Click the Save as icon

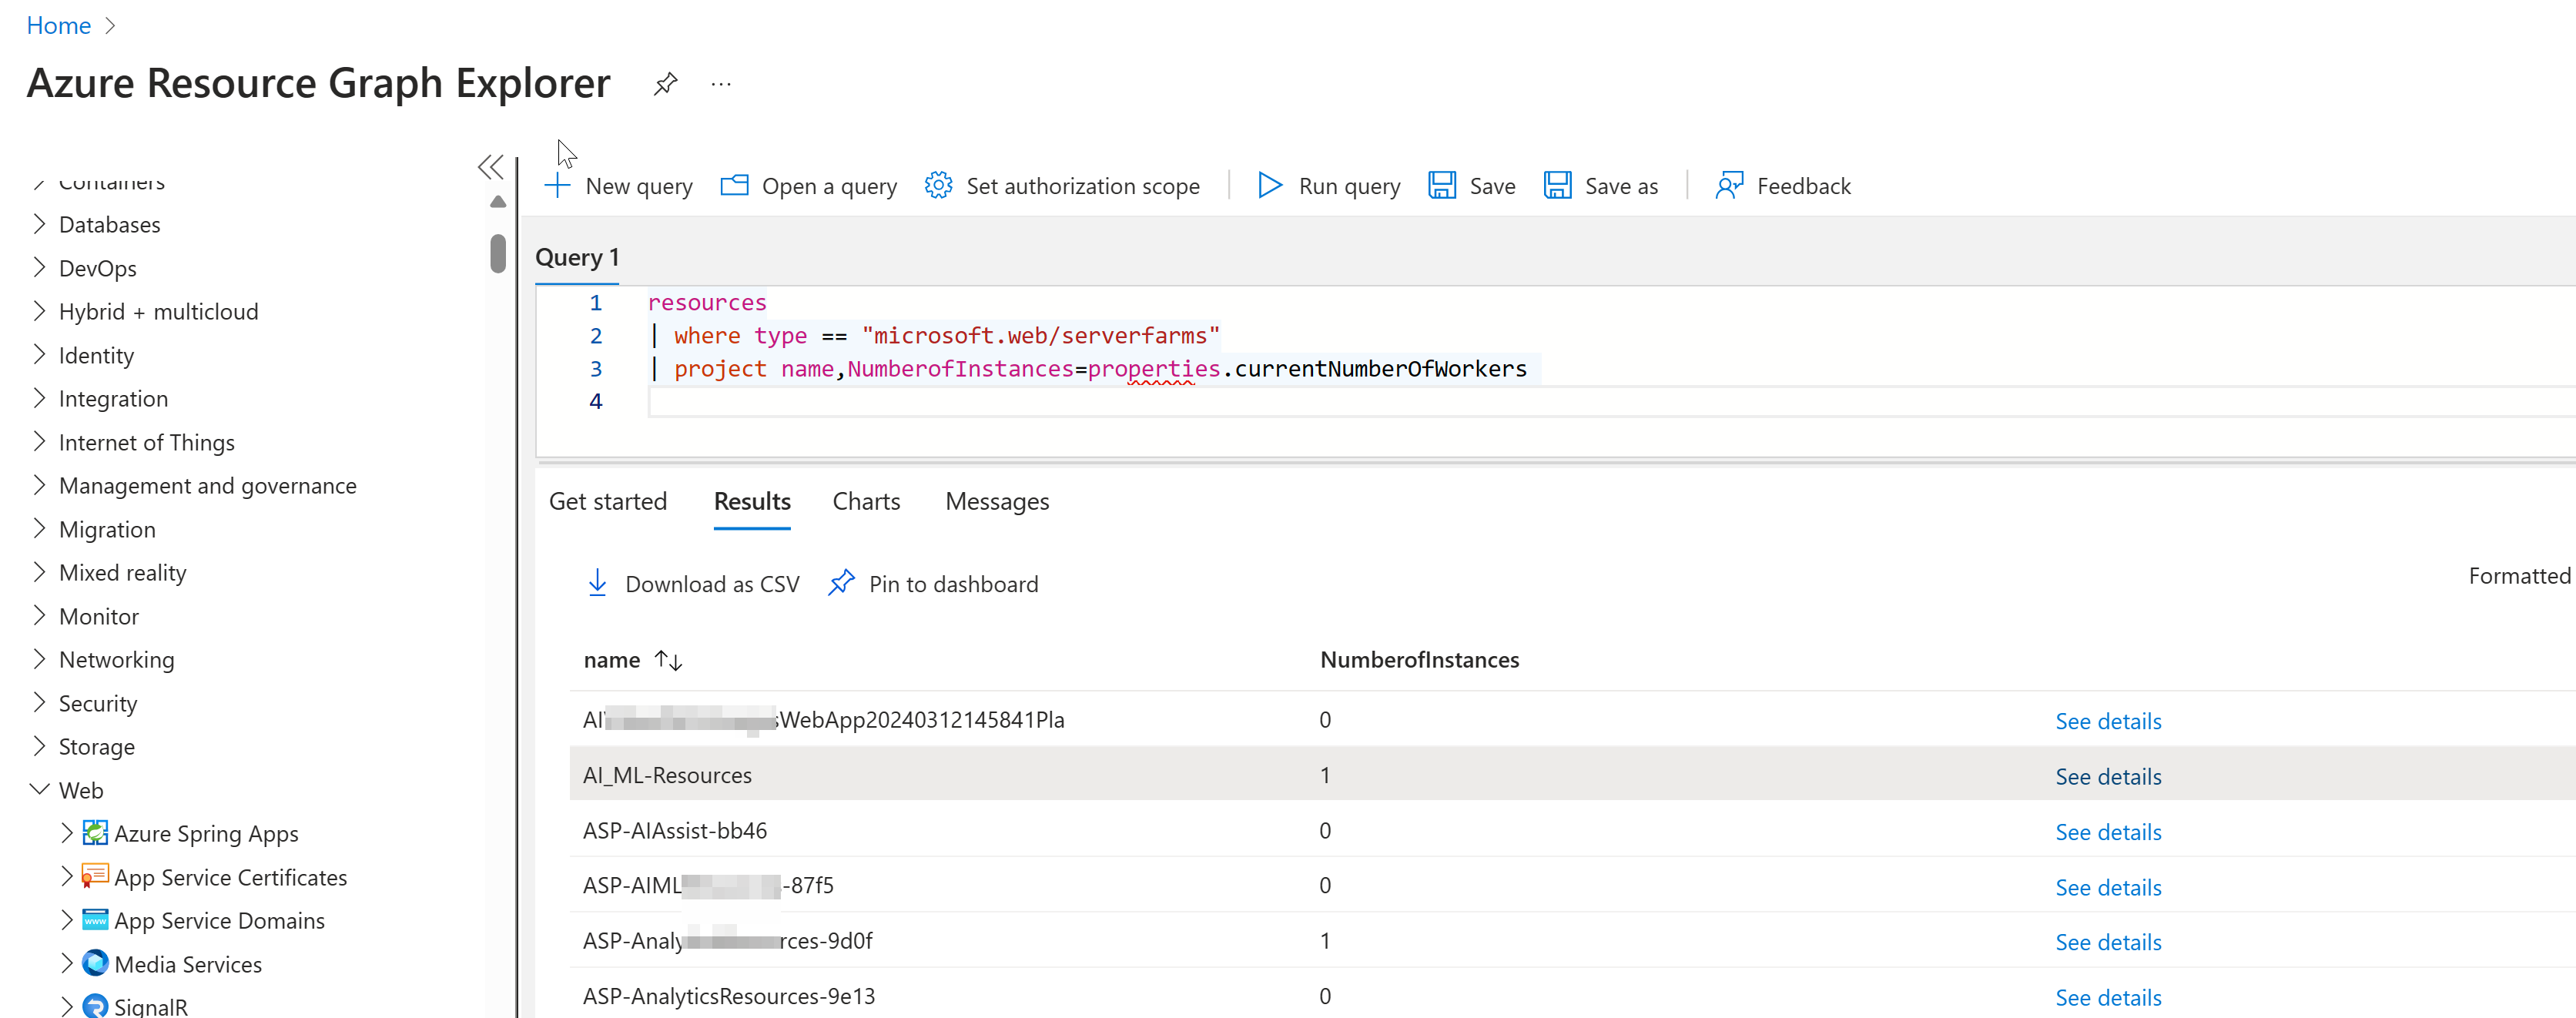coord(1557,186)
